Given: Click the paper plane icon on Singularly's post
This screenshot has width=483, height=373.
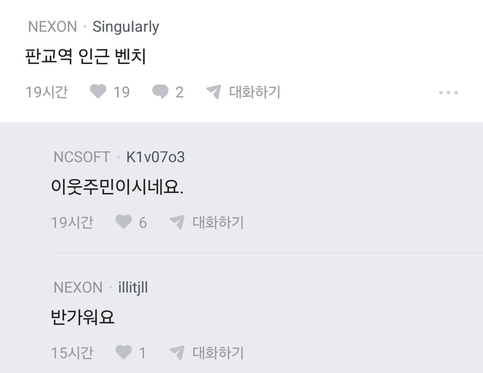Looking at the screenshot, I should click(213, 92).
